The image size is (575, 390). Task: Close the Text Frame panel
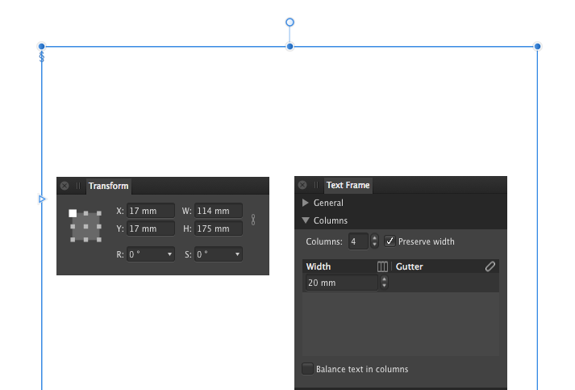point(302,185)
